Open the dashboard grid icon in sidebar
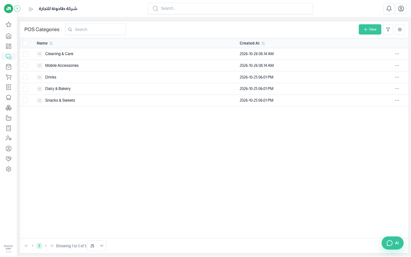 tap(9, 46)
